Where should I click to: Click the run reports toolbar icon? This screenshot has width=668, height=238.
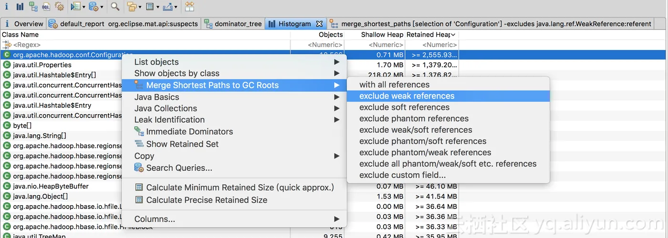pos(75,7)
